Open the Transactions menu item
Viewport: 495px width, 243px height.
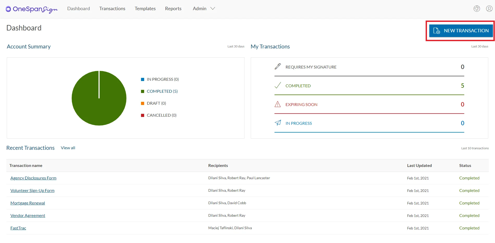pyautogui.click(x=112, y=9)
